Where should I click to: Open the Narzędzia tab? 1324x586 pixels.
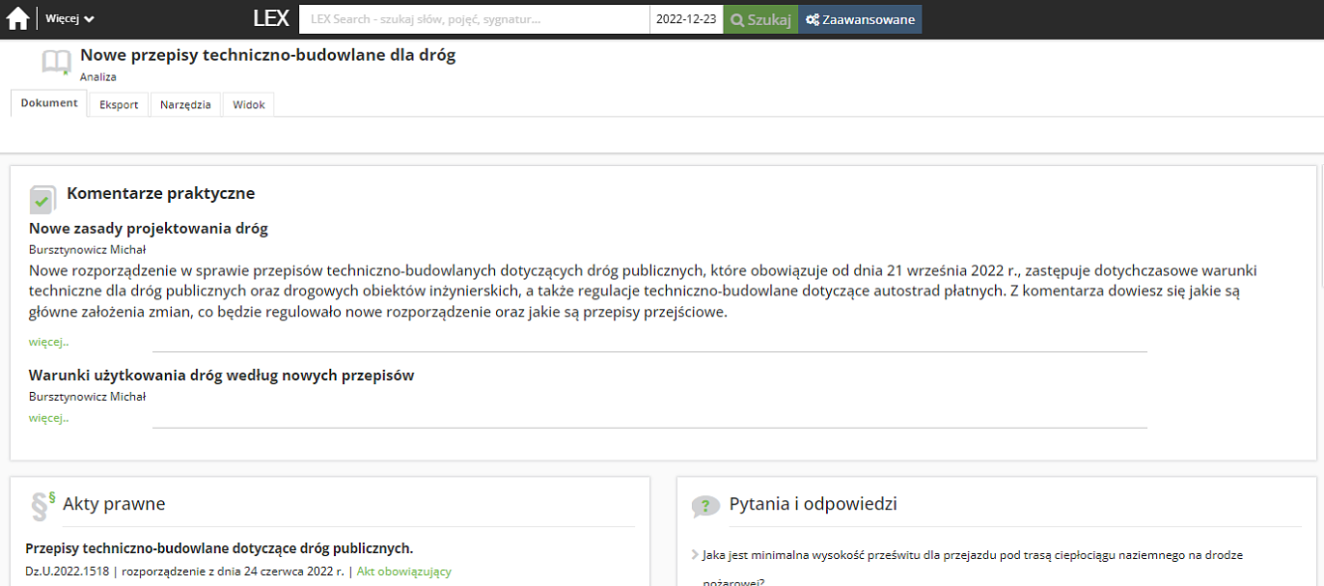185,104
